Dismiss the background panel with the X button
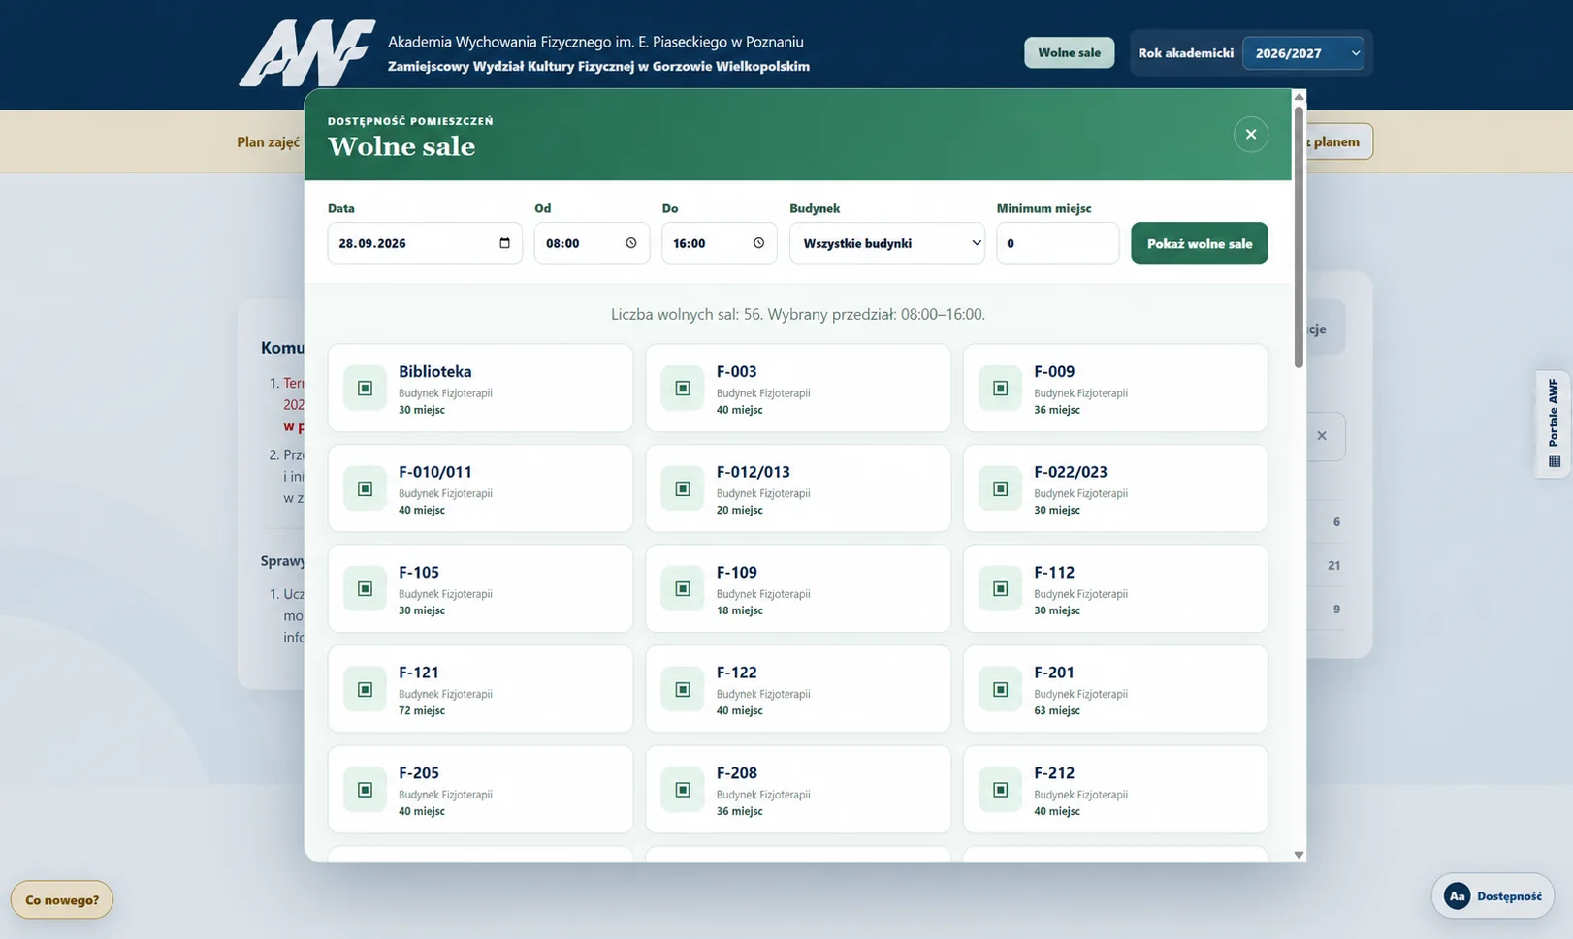The image size is (1573, 939). (1322, 436)
